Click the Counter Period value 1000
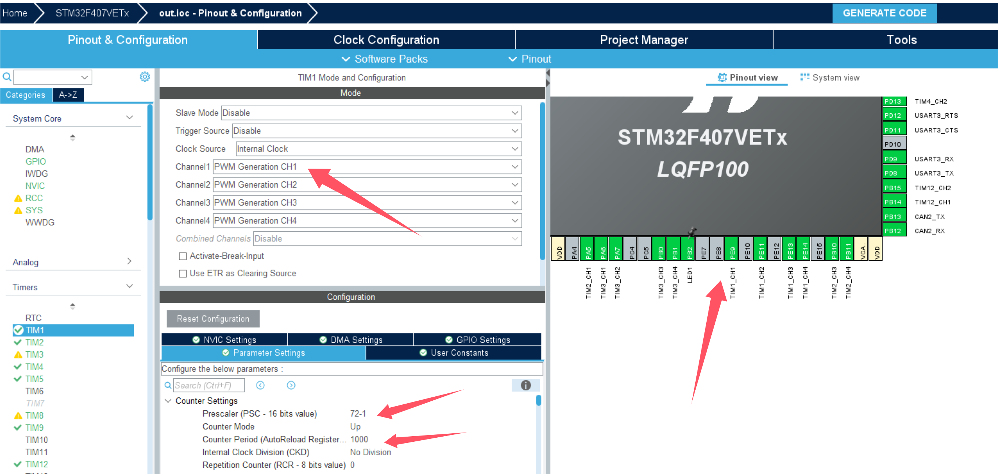 tap(359, 439)
